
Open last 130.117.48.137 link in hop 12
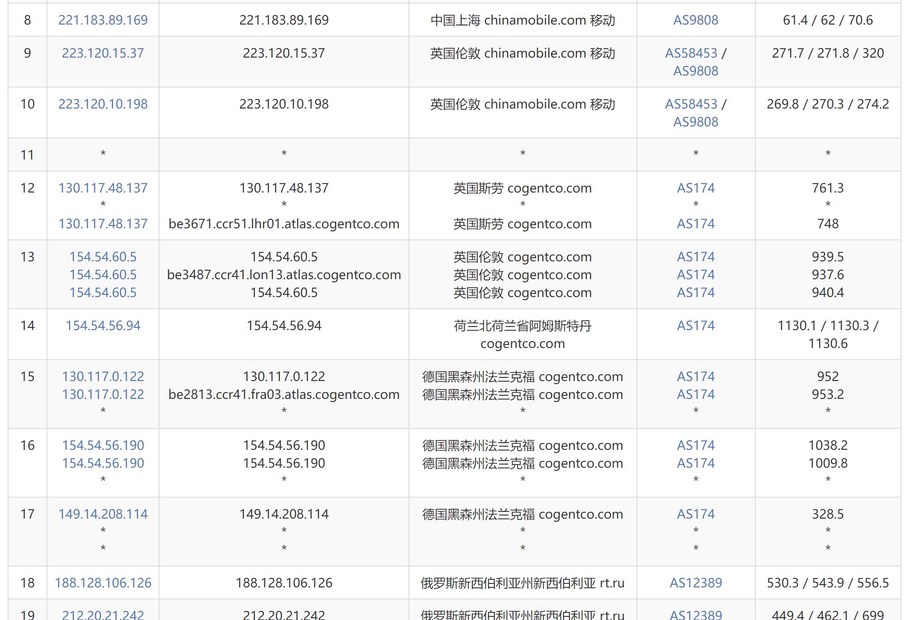(x=103, y=224)
